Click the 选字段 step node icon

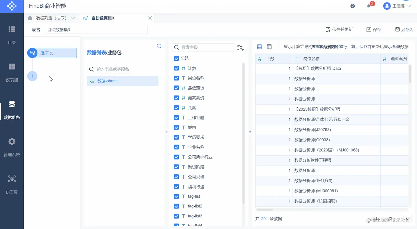(x=32, y=53)
